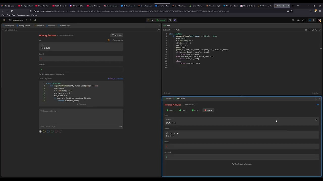Select Case 4 result
The height and width of the screenshot is (181, 323).
(x=208, y=110)
